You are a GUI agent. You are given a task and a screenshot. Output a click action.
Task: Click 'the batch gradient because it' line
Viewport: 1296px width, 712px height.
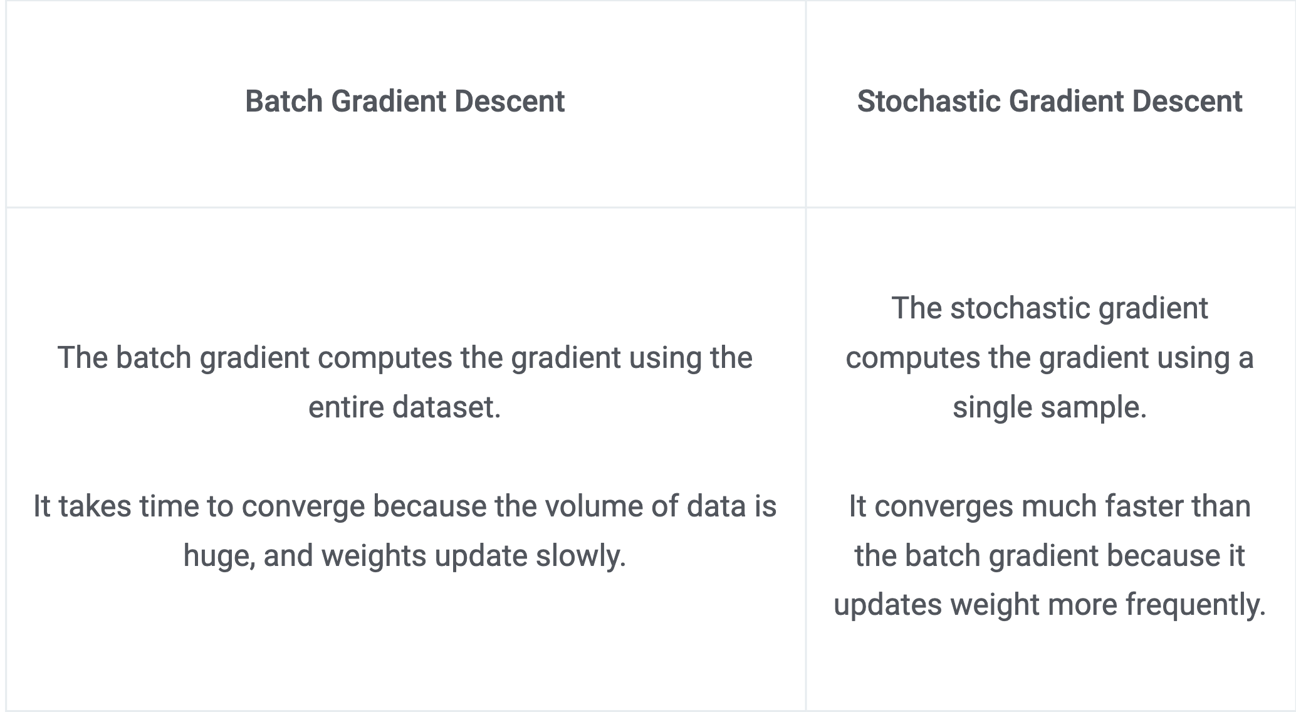point(1050,555)
